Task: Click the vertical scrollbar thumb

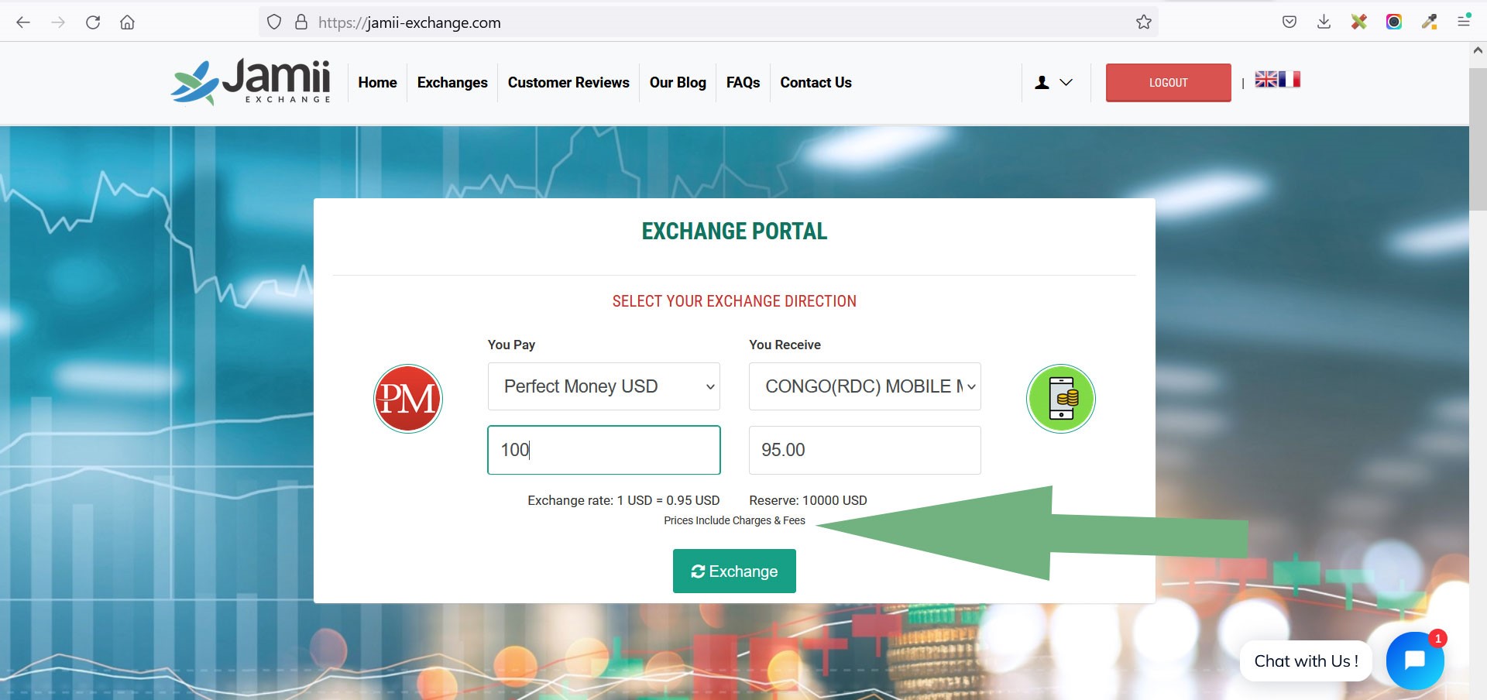Action: (1478, 139)
